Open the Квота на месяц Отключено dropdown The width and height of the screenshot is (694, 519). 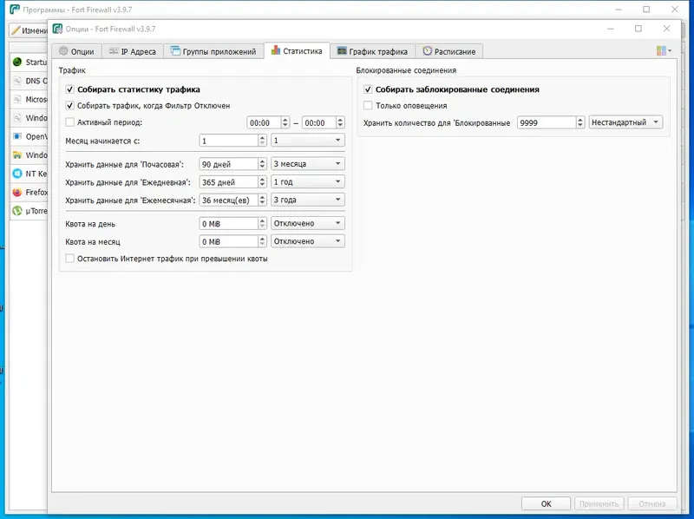point(308,241)
